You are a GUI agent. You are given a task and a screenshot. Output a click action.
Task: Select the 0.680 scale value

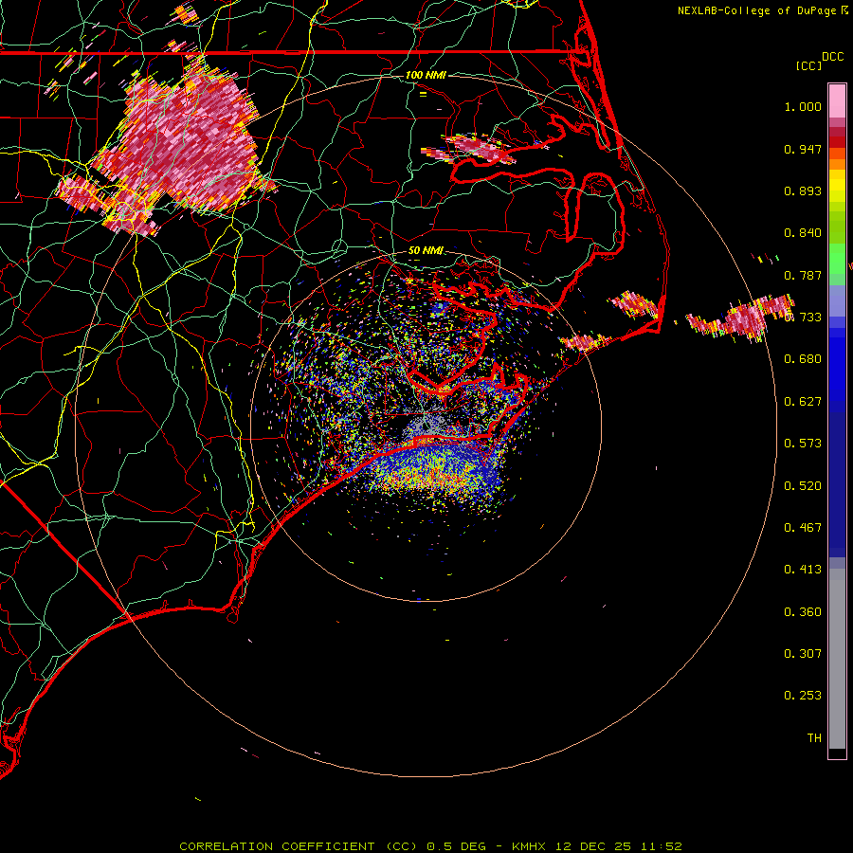803,359
